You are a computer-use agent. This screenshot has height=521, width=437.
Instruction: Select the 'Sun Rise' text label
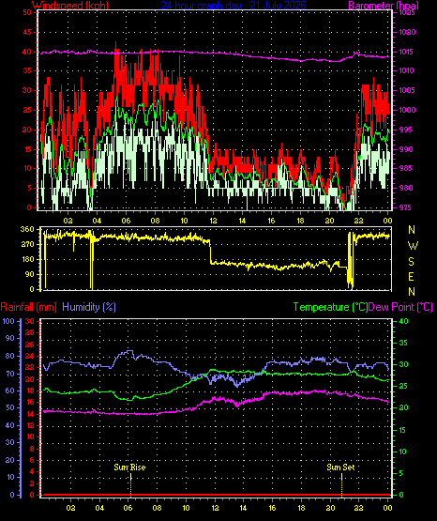click(x=129, y=467)
